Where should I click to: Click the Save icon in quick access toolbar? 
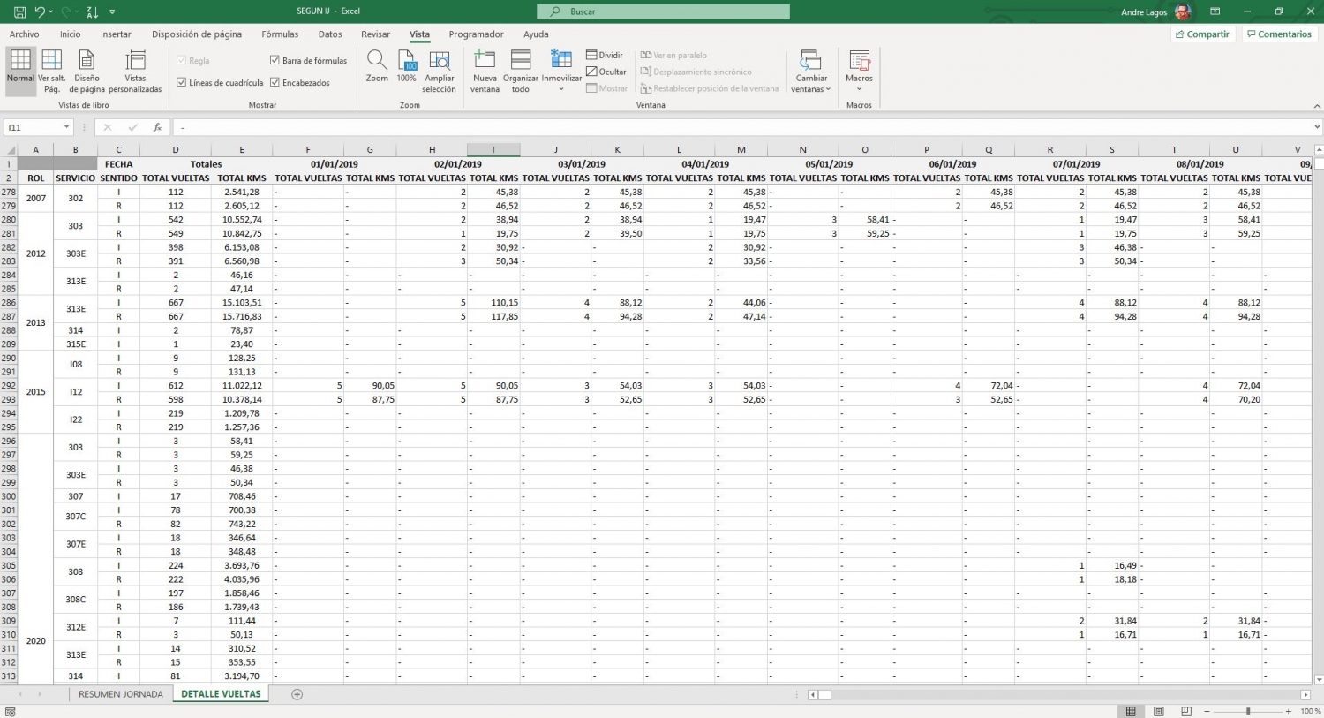click(19, 12)
